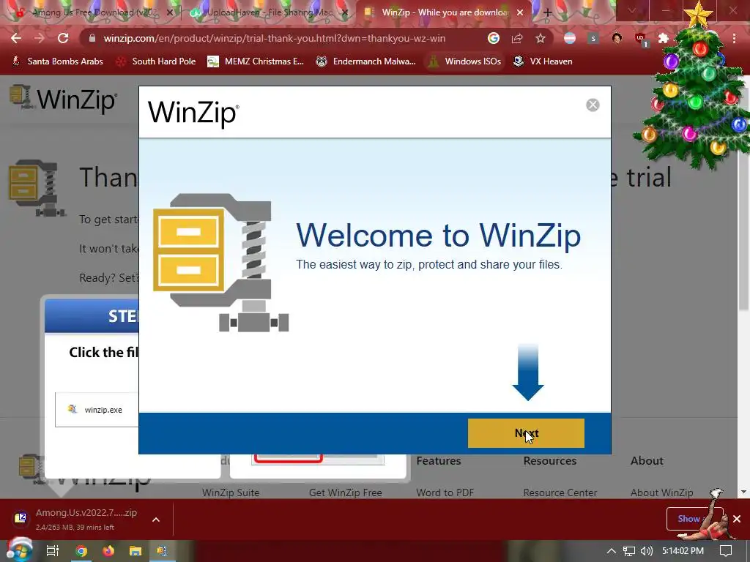
Task: Open the Santa Bombs Arabs bookmark
Action: pyautogui.click(x=57, y=61)
